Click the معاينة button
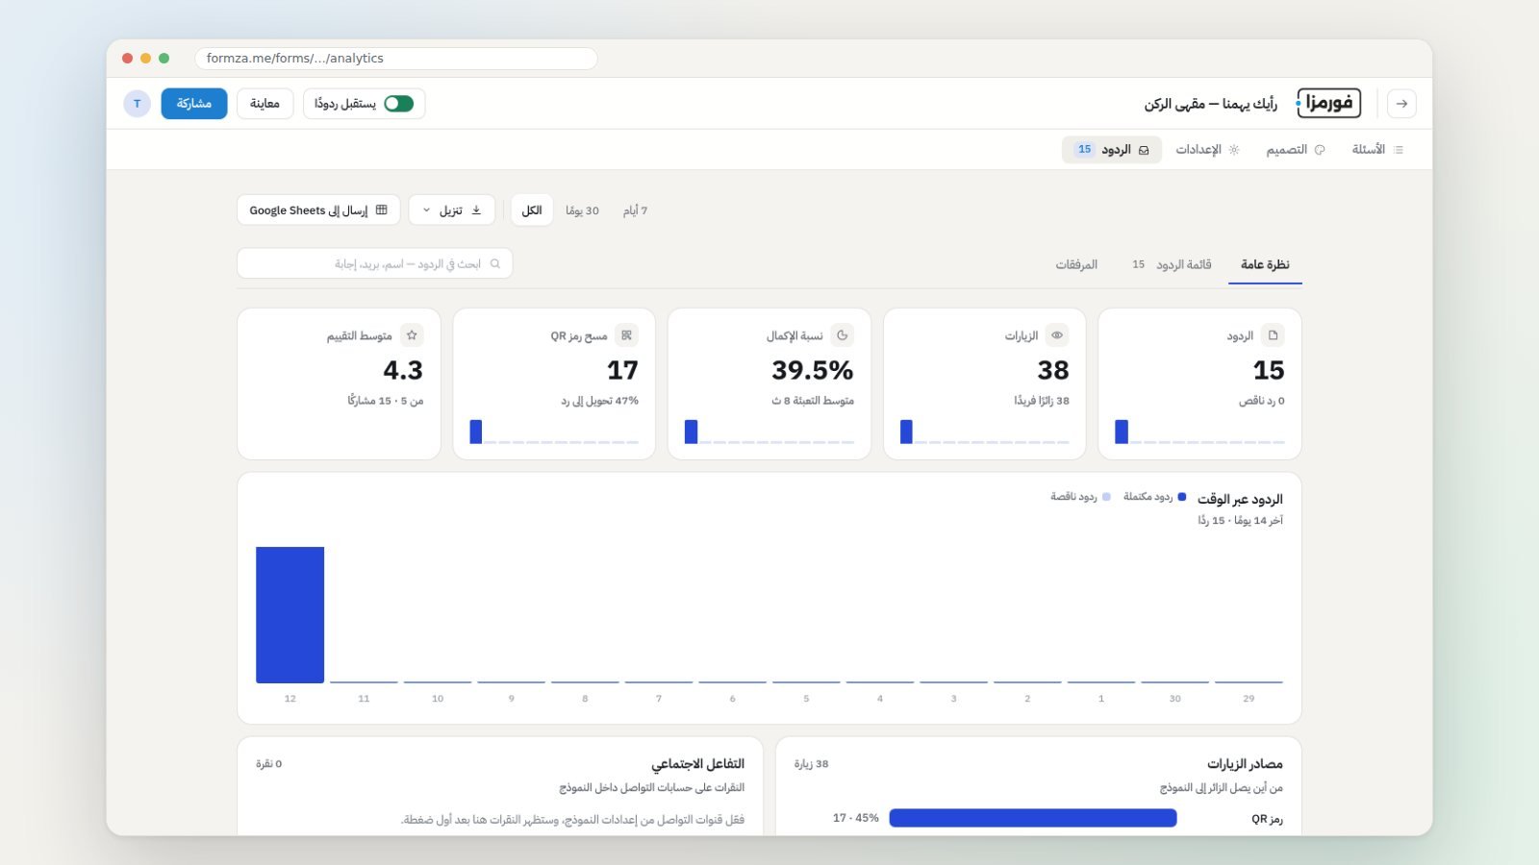 [265, 104]
